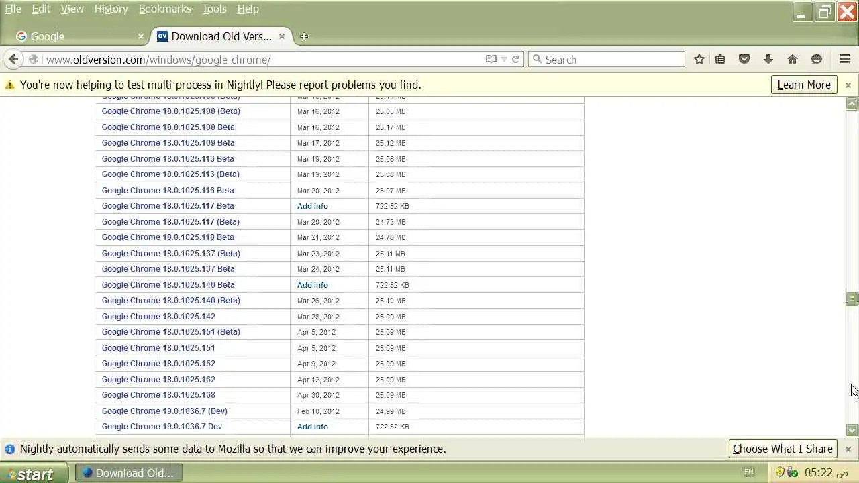Image resolution: width=859 pixels, height=483 pixels.
Task: Bookmark this page with the star icon
Action: click(699, 59)
